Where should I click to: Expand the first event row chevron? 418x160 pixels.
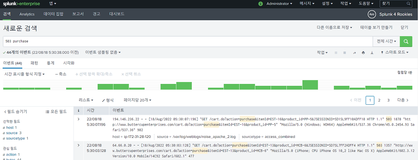(78, 119)
